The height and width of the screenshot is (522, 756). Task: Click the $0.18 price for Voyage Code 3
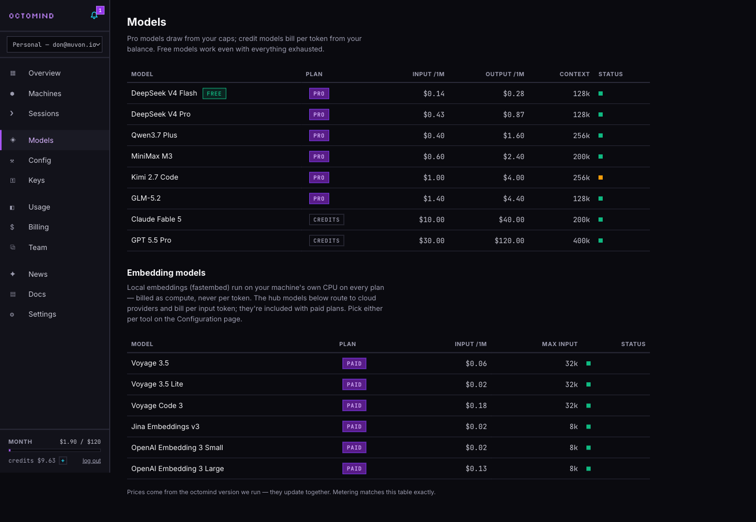(476, 405)
